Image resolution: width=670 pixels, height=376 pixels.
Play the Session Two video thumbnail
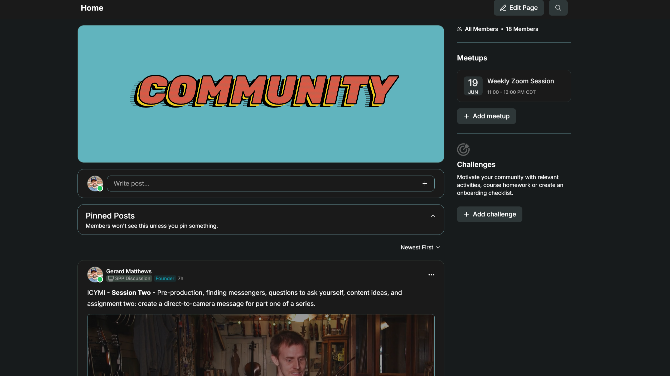coord(261,345)
